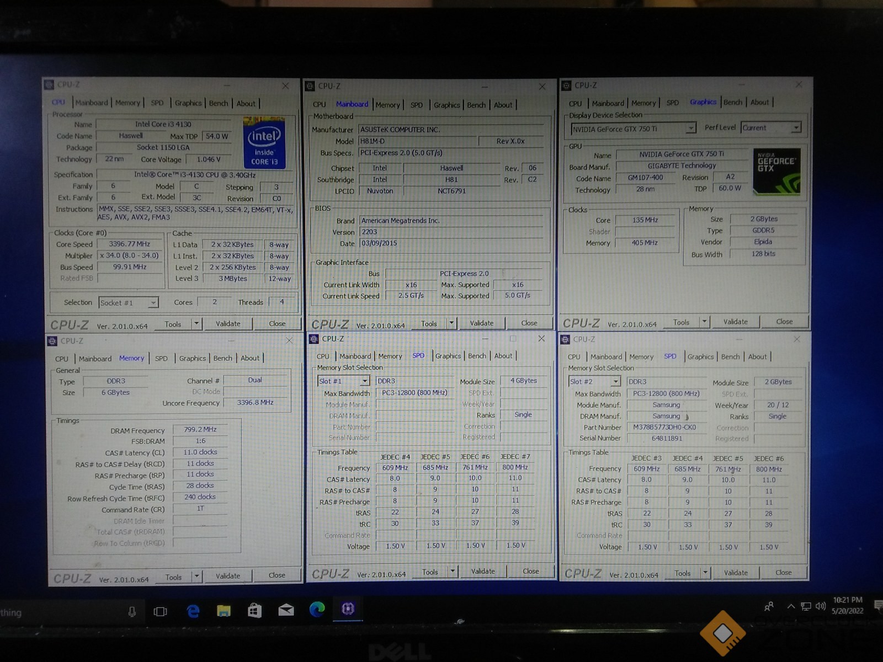The height and width of the screenshot is (662, 883).
Task: Click the GPU code name value GM107-400
Action: pyautogui.click(x=645, y=178)
